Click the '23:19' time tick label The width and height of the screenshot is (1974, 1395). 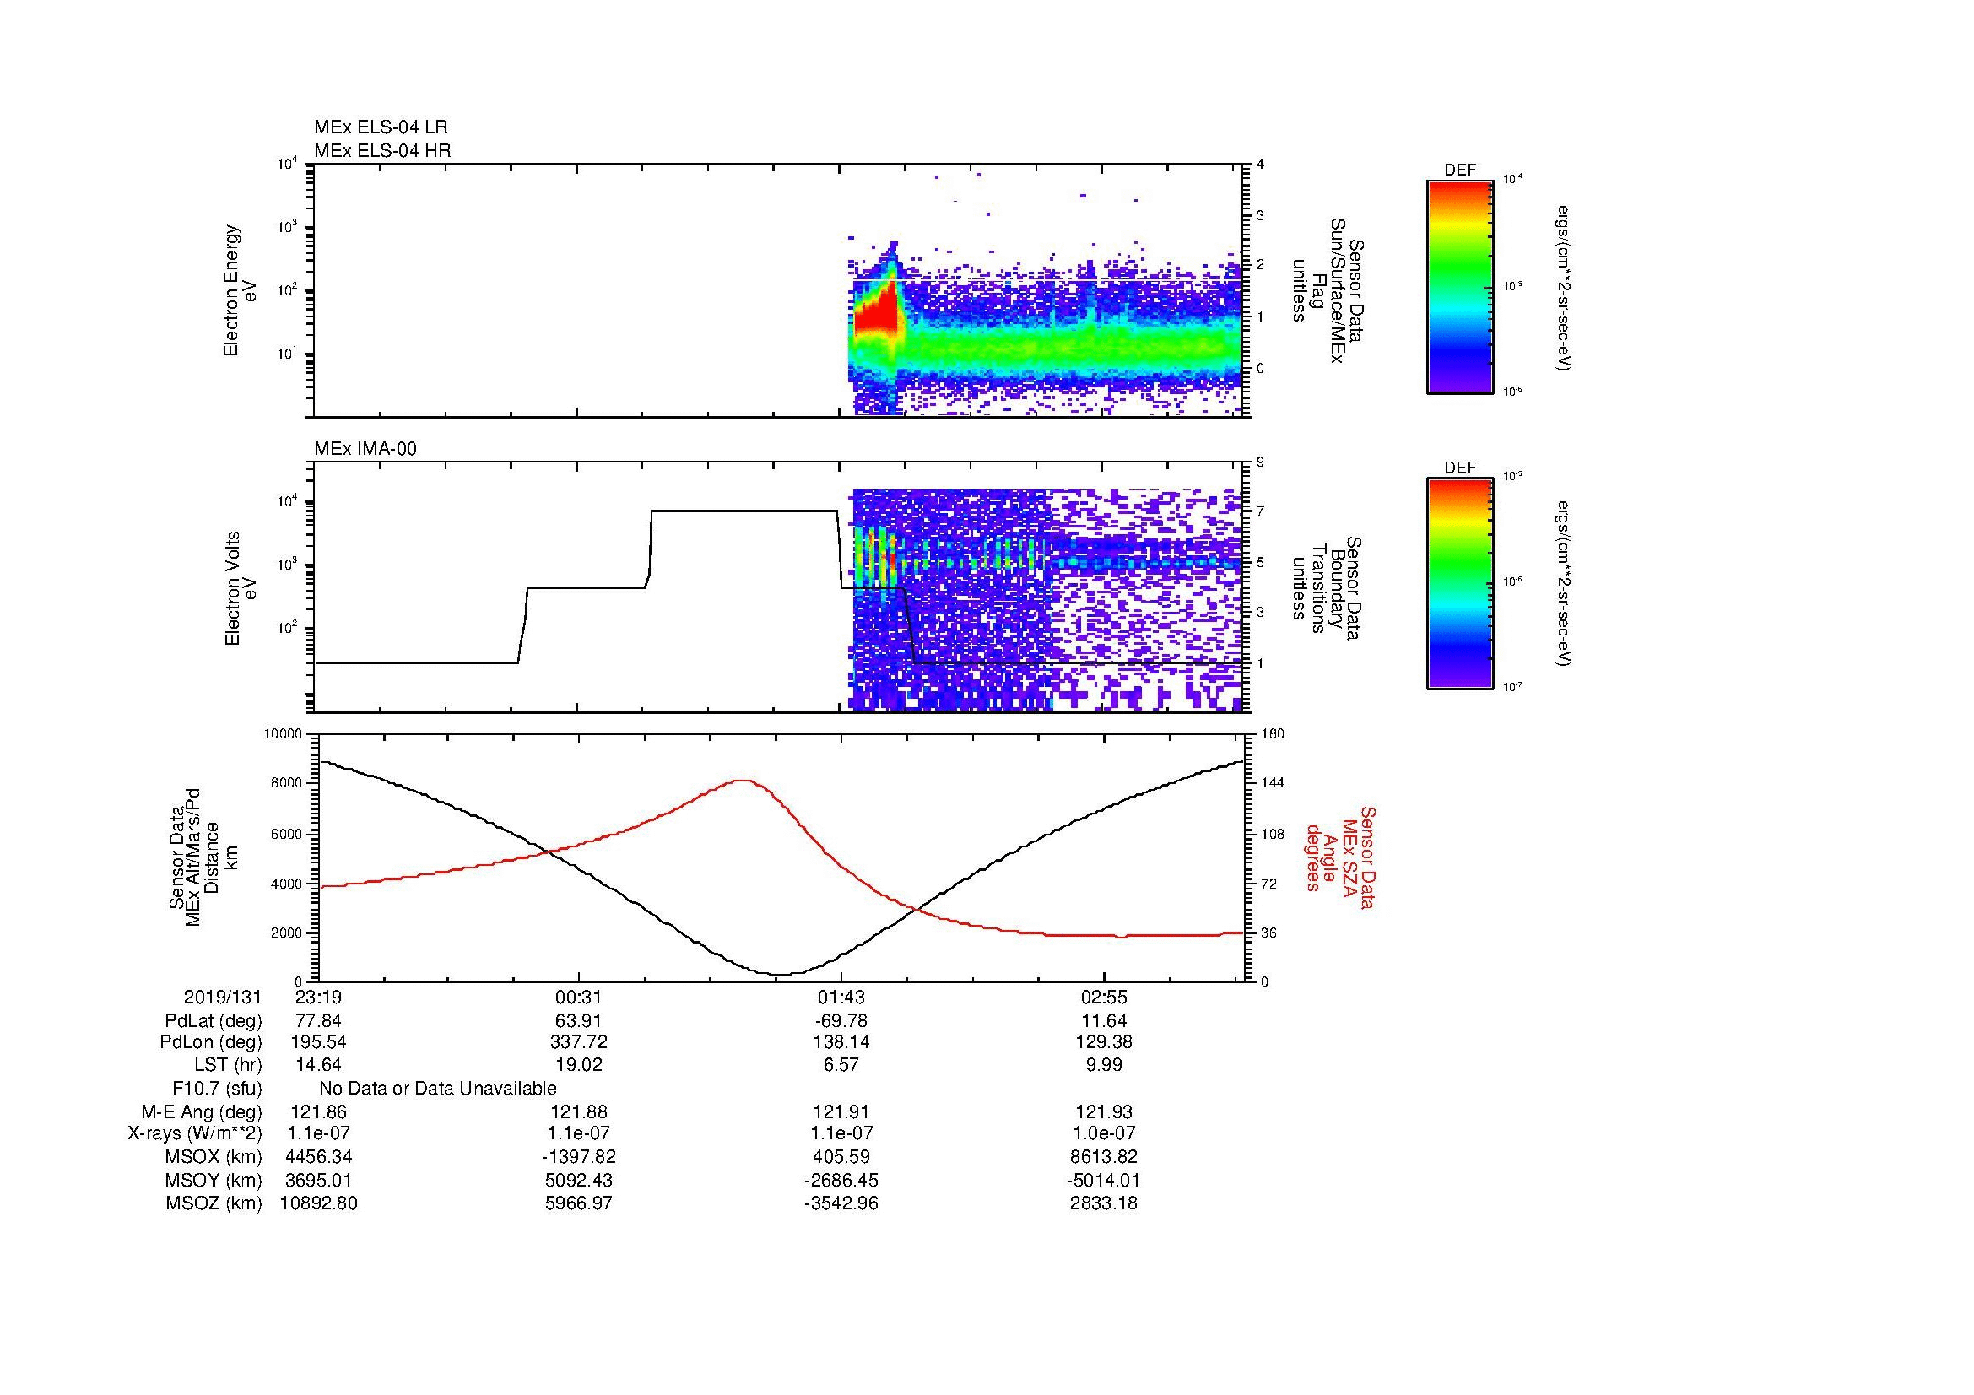[319, 998]
